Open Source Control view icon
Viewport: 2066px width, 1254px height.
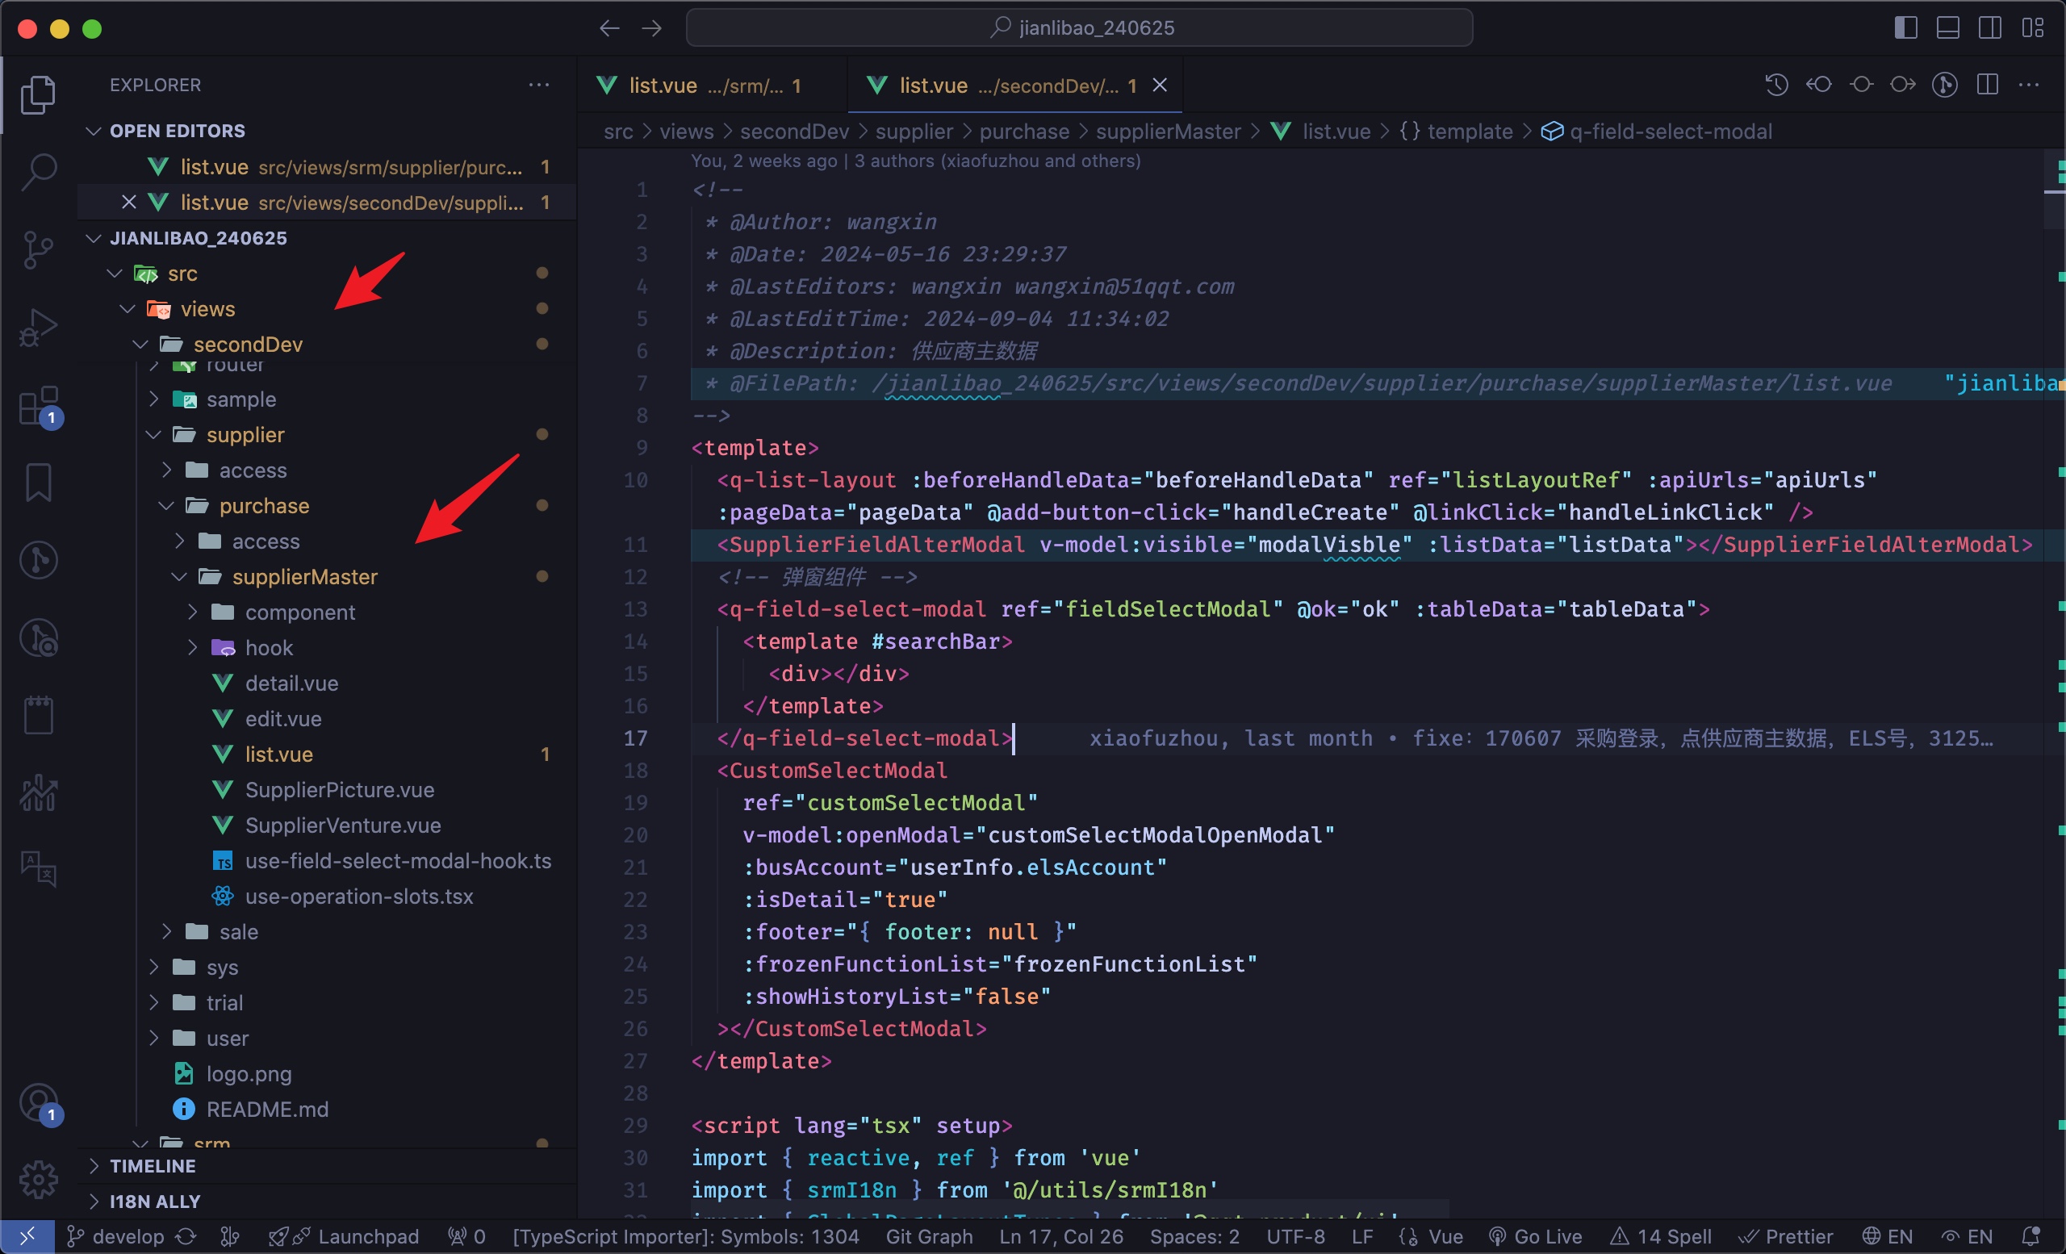pos(38,250)
